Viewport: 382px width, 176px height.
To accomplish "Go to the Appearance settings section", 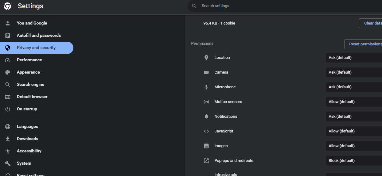I will (28, 72).
